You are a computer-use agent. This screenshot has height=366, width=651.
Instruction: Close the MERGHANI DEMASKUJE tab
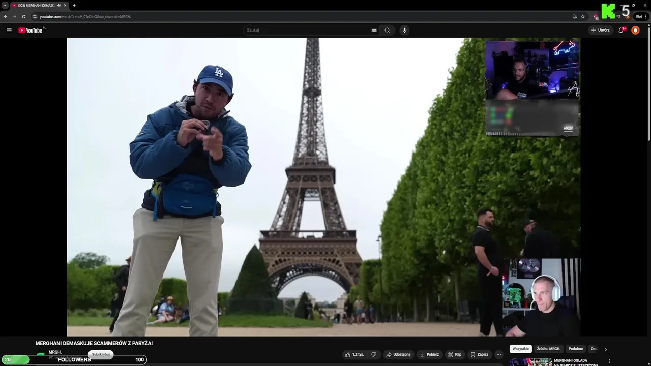coord(65,5)
